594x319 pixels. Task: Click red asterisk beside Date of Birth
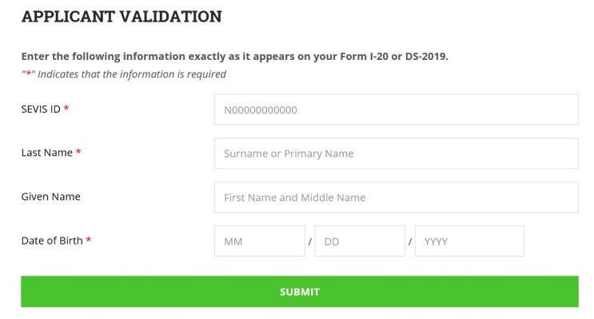[89, 239]
